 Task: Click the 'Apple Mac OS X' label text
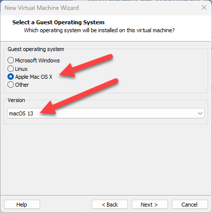34,77
